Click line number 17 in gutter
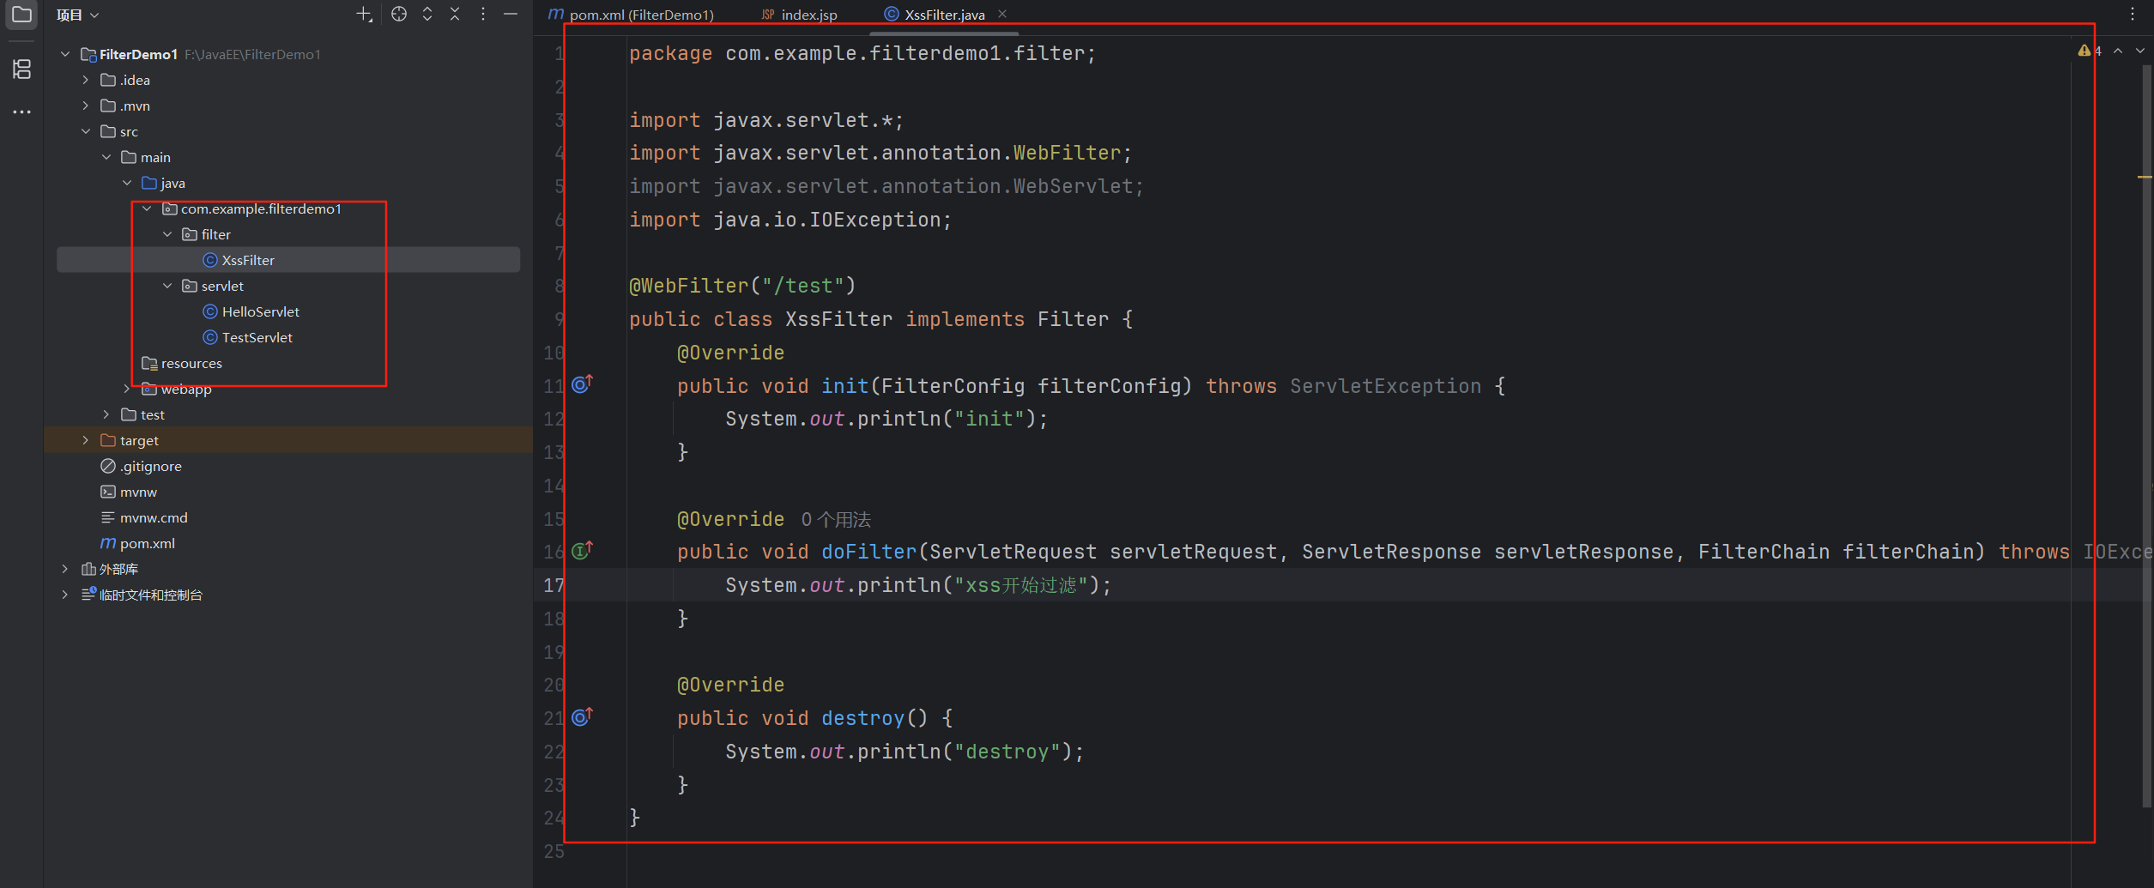Image resolution: width=2154 pixels, height=888 pixels. [x=554, y=585]
